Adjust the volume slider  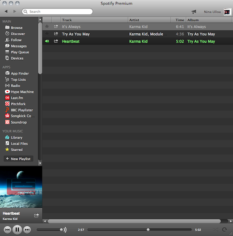coord(50,230)
